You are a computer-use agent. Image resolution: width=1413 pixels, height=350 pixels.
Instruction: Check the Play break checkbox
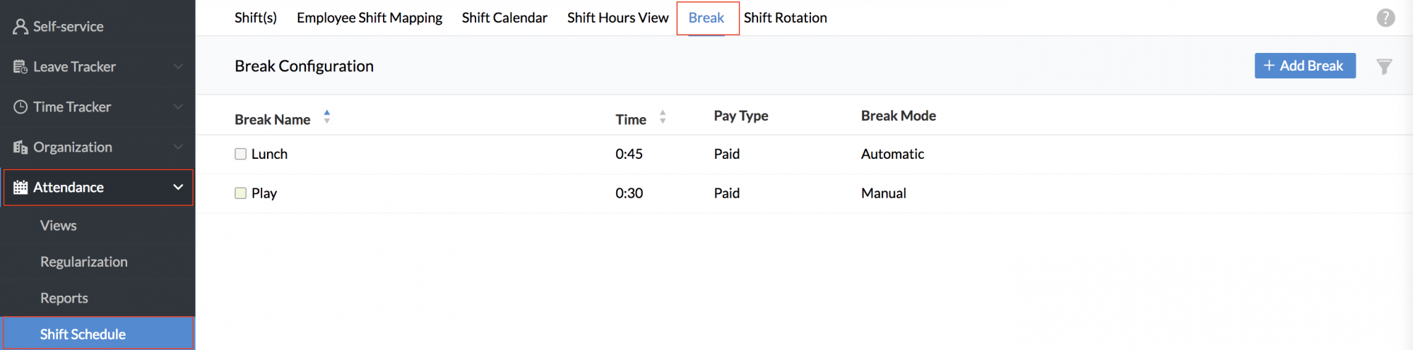240,193
